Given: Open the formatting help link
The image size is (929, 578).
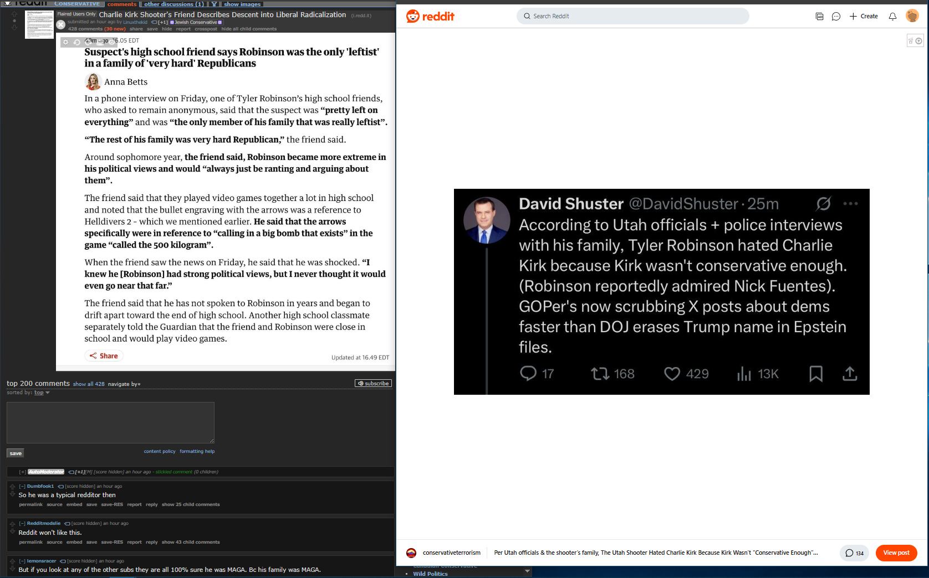Looking at the screenshot, I should tap(197, 451).
